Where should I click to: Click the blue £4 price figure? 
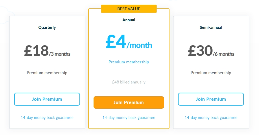116,41
